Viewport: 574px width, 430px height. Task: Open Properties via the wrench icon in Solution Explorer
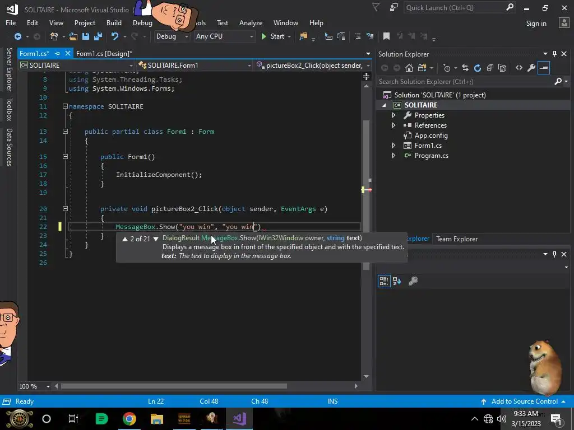point(531,68)
